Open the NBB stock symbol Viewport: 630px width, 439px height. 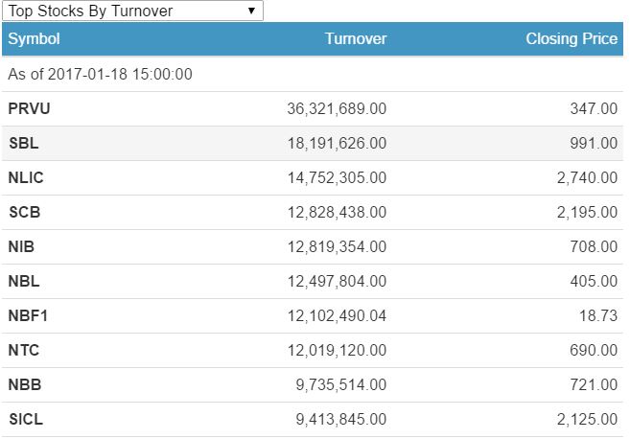click(25, 385)
